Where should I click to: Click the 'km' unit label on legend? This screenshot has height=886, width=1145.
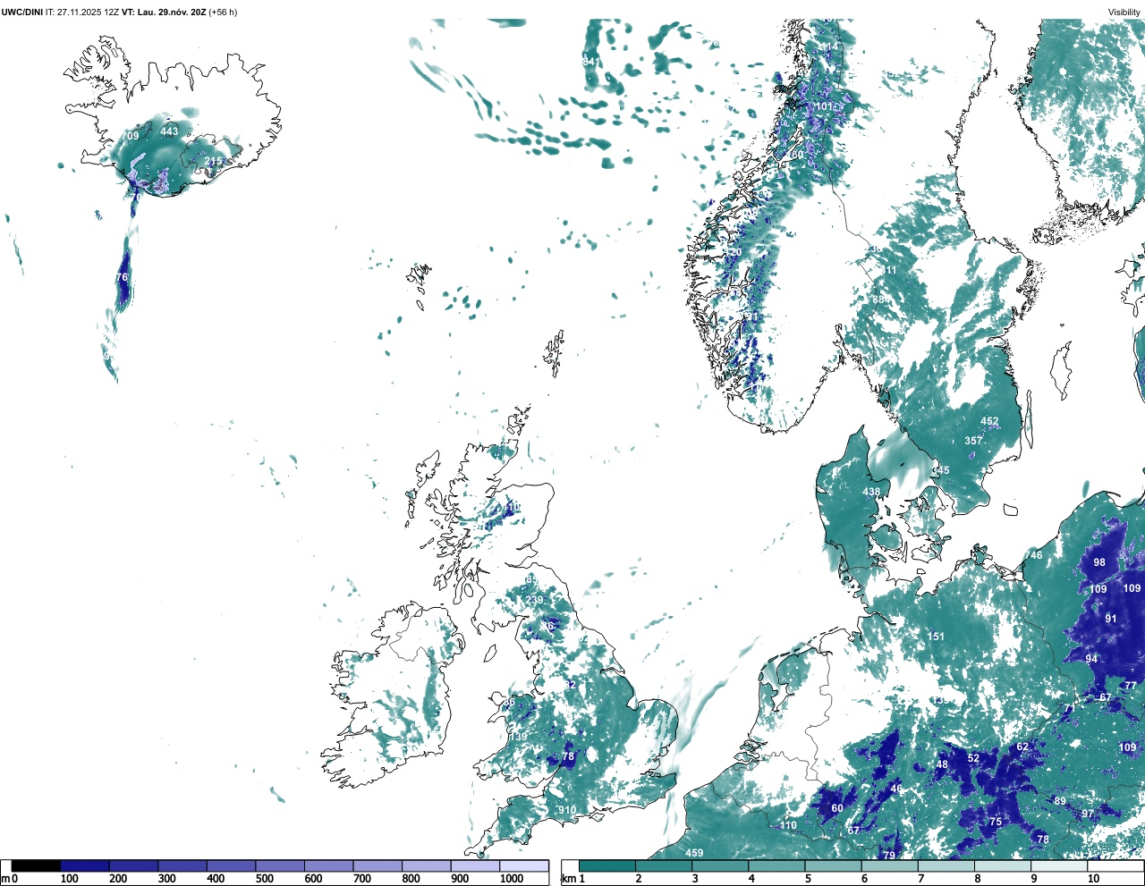click(x=570, y=879)
